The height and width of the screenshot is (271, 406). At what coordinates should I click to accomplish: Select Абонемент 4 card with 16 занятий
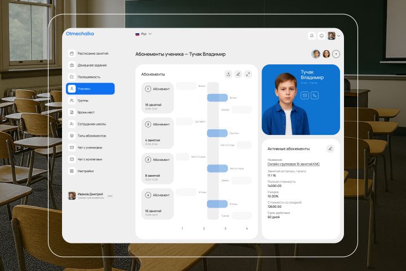[157, 204]
